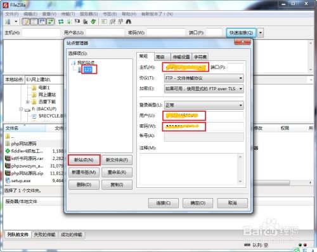This screenshot has width=317, height=252.
Task: Open the Site Manager toolbar icon
Action: tap(8, 22)
